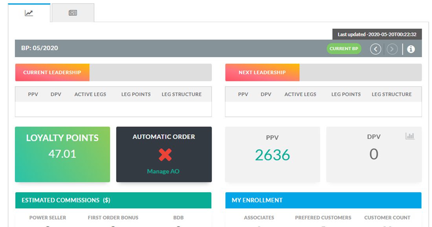Screen dimensions: 432x227
Task: Open the Manage AO link
Action: (163, 171)
